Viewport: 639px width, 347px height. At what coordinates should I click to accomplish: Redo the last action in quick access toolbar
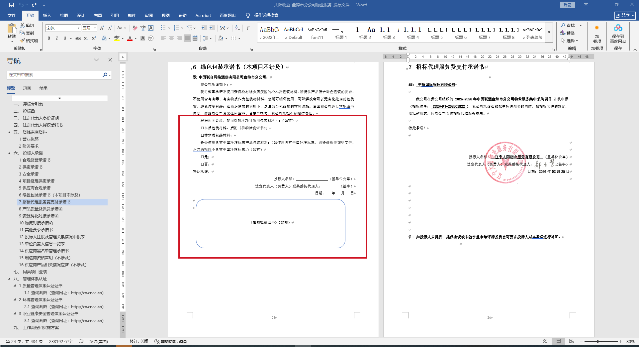34,5
